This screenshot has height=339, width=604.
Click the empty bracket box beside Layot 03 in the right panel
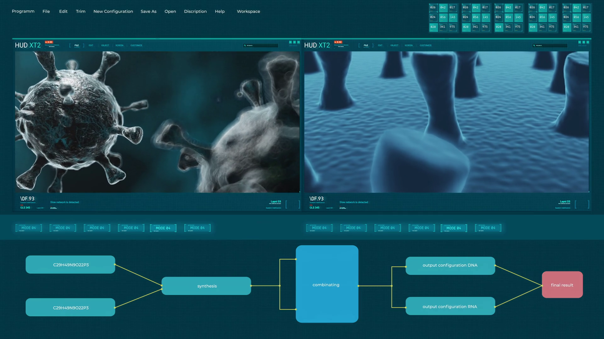582,205
